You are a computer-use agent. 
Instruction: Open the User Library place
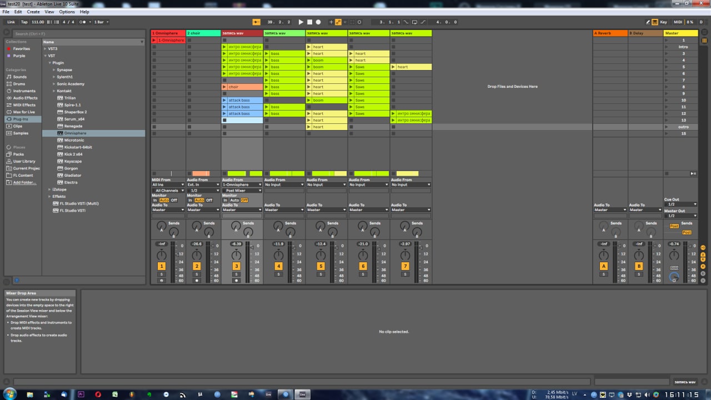point(24,161)
